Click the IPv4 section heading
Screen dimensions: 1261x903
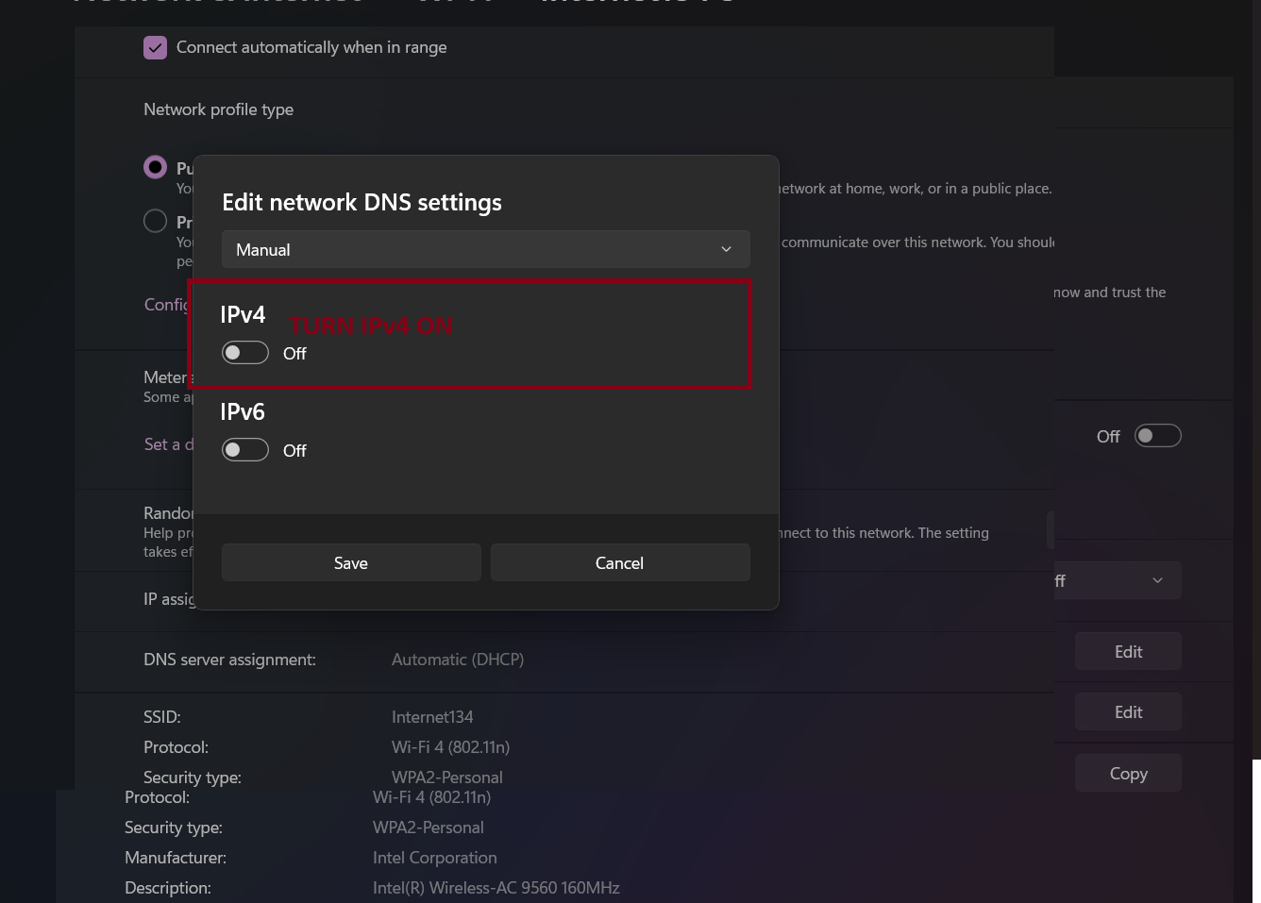pos(243,314)
